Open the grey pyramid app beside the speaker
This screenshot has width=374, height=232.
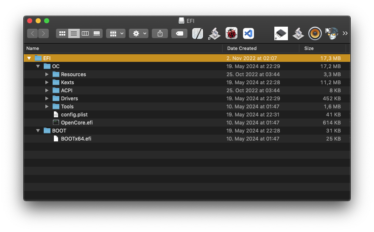click(298, 33)
